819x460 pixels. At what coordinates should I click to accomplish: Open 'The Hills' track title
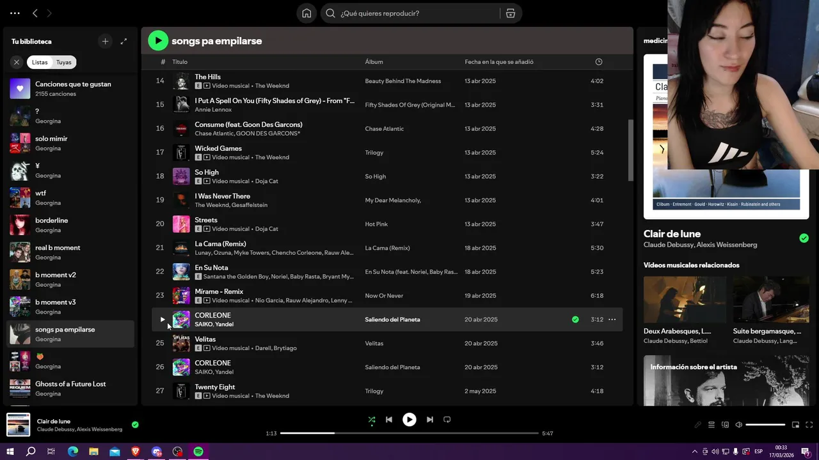point(207,77)
